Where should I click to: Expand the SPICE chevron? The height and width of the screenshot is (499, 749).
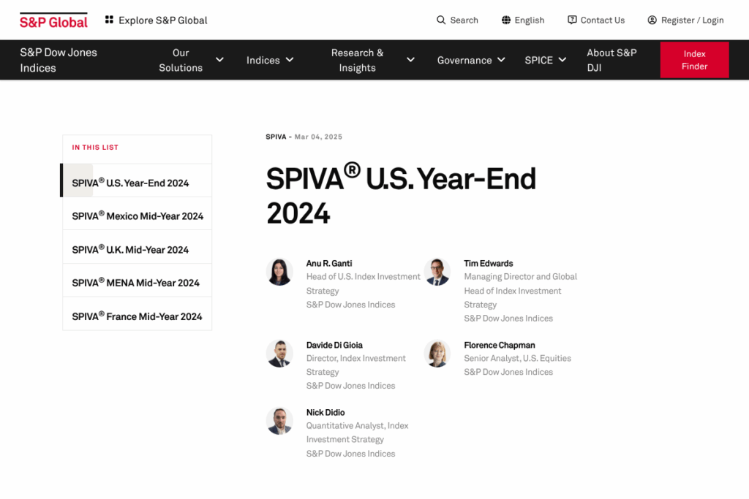coord(562,60)
